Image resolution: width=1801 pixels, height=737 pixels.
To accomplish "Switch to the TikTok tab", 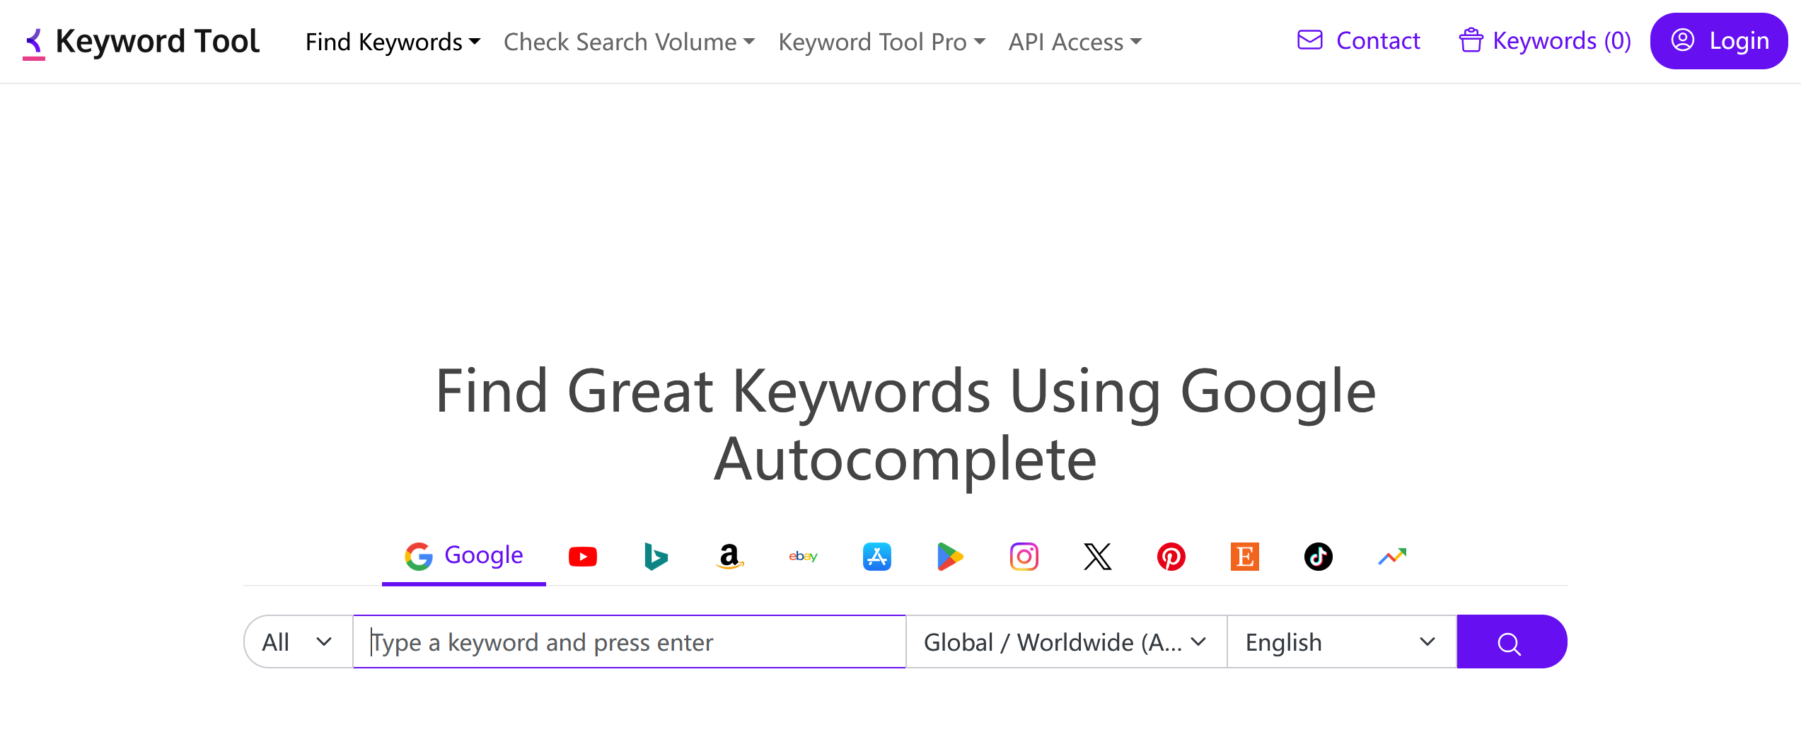I will tap(1319, 557).
